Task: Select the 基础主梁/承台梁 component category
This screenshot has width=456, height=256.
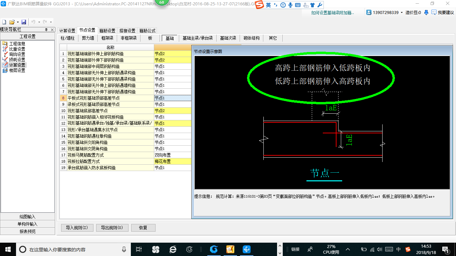Action: coord(198,38)
